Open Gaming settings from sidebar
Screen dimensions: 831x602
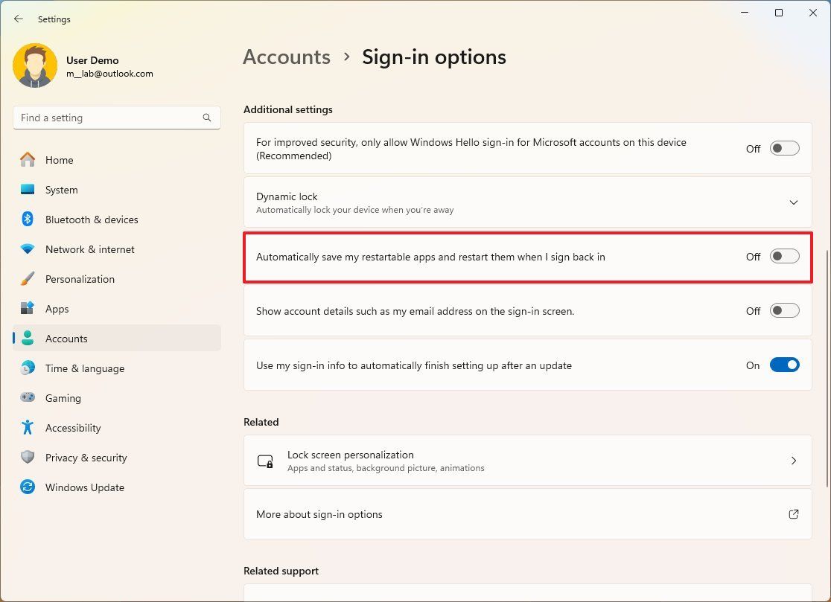coord(63,398)
